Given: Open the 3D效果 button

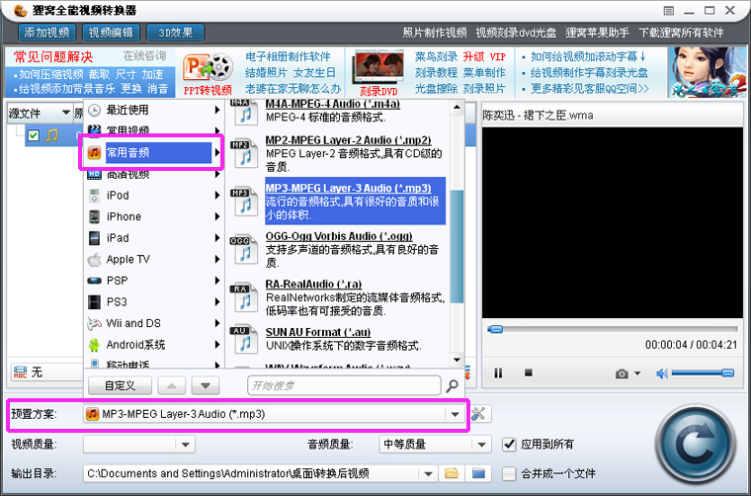Looking at the screenshot, I should 175,33.
